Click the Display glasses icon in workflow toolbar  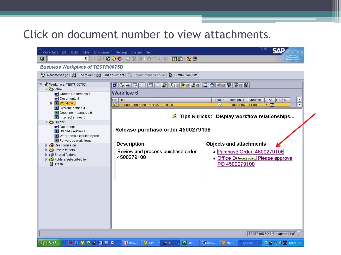point(128,85)
